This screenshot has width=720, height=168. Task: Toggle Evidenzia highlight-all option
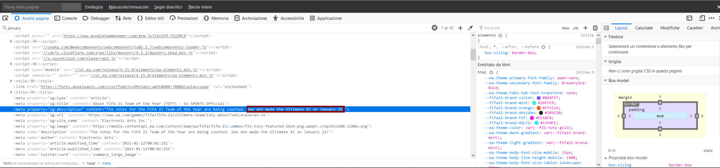click(94, 7)
